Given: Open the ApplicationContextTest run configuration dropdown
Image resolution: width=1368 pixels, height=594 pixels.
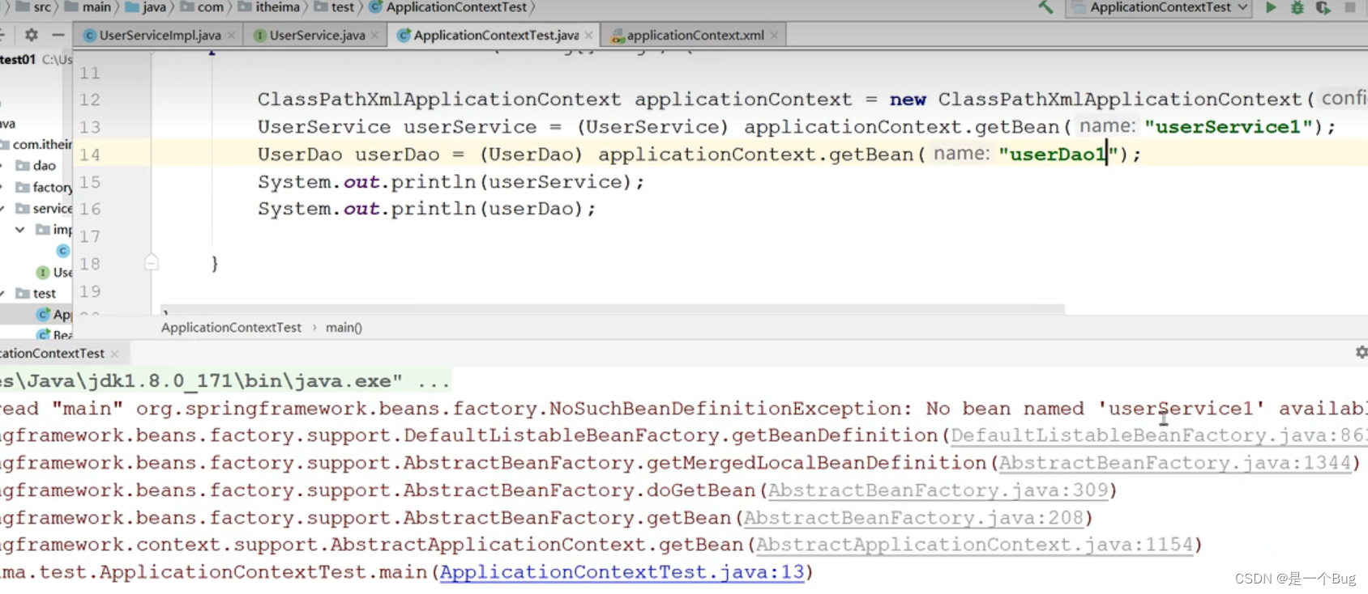Looking at the screenshot, I should click(x=1160, y=7).
